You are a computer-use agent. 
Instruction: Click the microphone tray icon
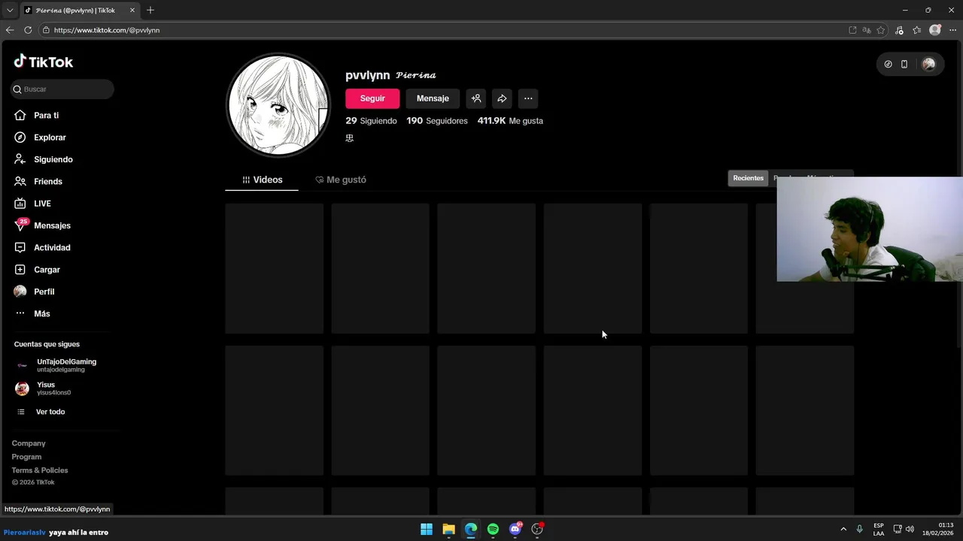(x=860, y=529)
